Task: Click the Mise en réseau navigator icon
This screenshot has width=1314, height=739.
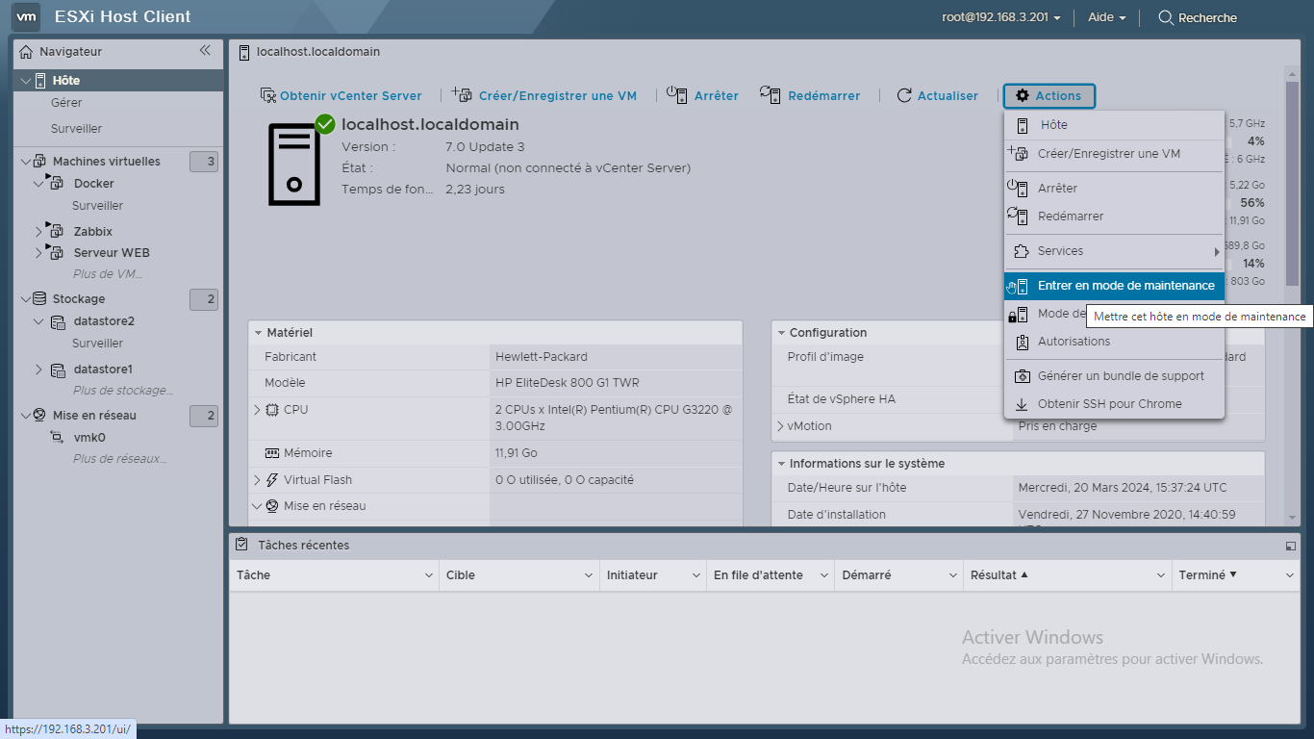Action: point(39,415)
